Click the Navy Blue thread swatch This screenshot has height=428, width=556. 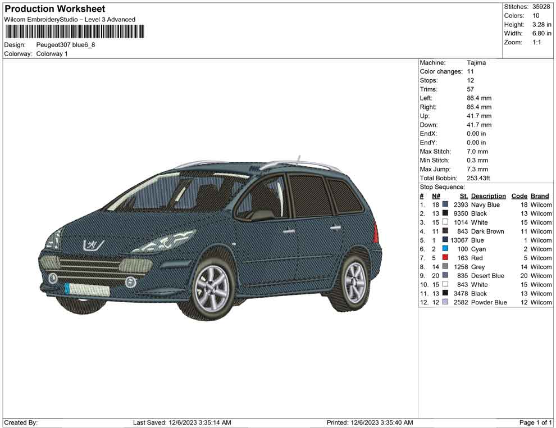coord(445,204)
